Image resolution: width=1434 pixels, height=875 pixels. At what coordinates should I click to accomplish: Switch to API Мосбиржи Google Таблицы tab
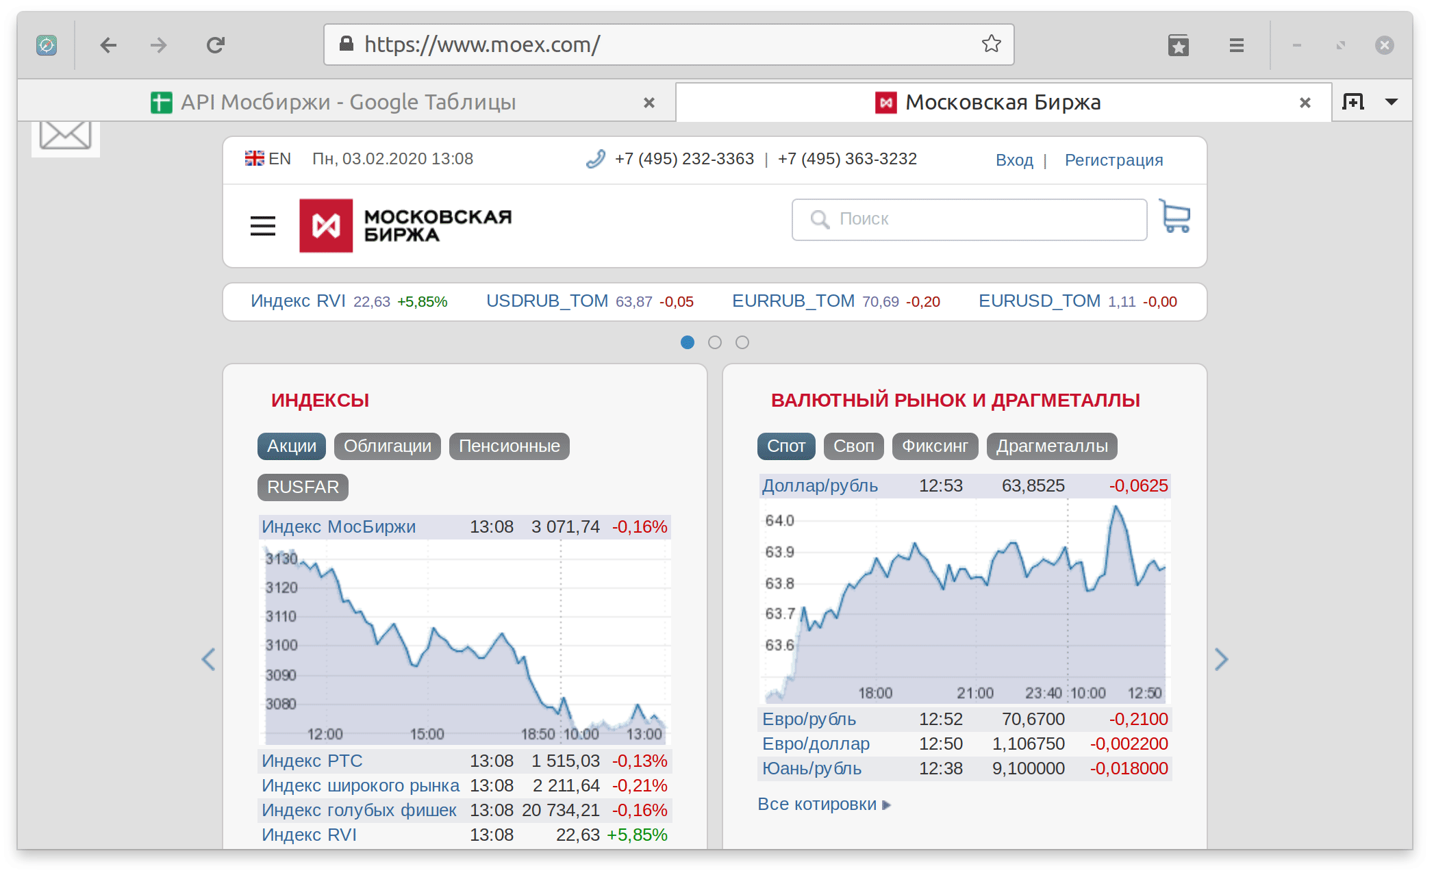point(348,102)
